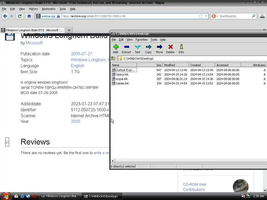Screen dimensions: 267x200
Task: Click the DuckDuckGo search input field
Action: click(235, 16)
